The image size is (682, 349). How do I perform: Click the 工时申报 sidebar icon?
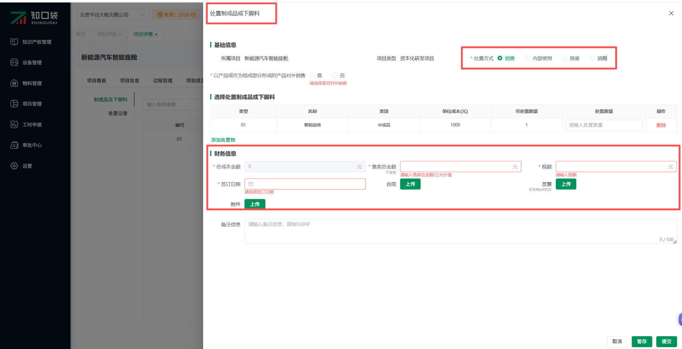[x=14, y=125]
